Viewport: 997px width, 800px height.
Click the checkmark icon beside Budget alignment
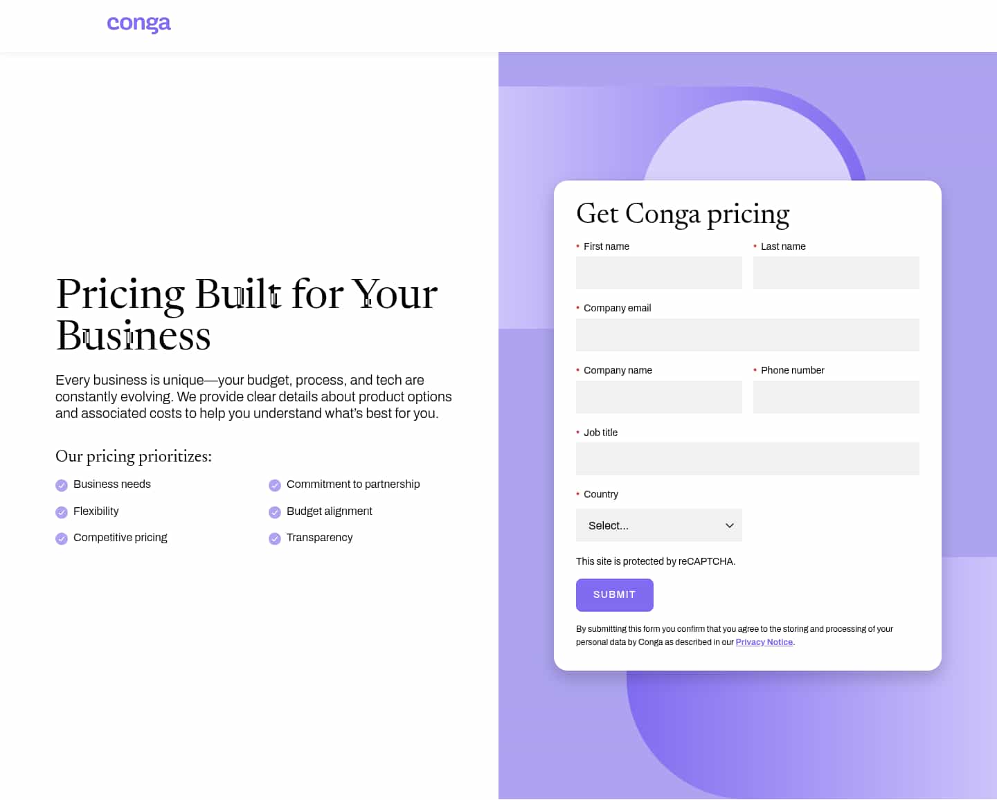[274, 512]
